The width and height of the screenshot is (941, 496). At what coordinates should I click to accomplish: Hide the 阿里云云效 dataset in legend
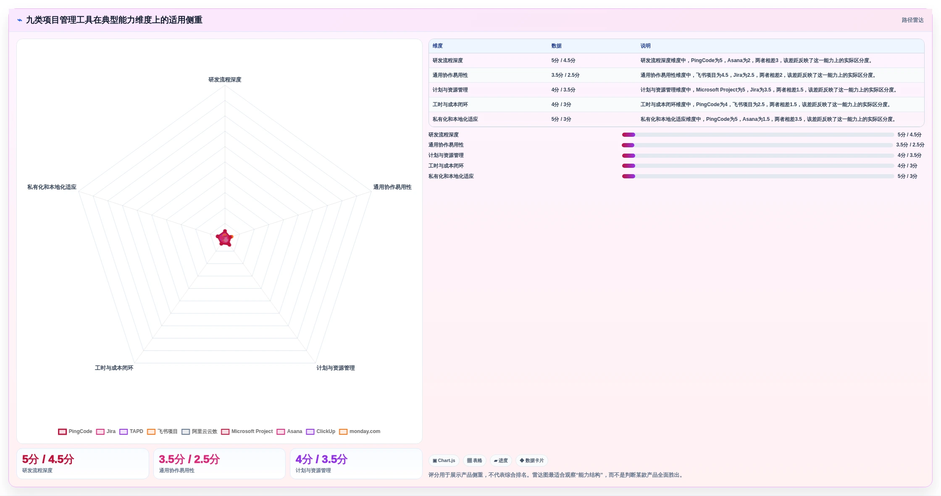tap(199, 431)
